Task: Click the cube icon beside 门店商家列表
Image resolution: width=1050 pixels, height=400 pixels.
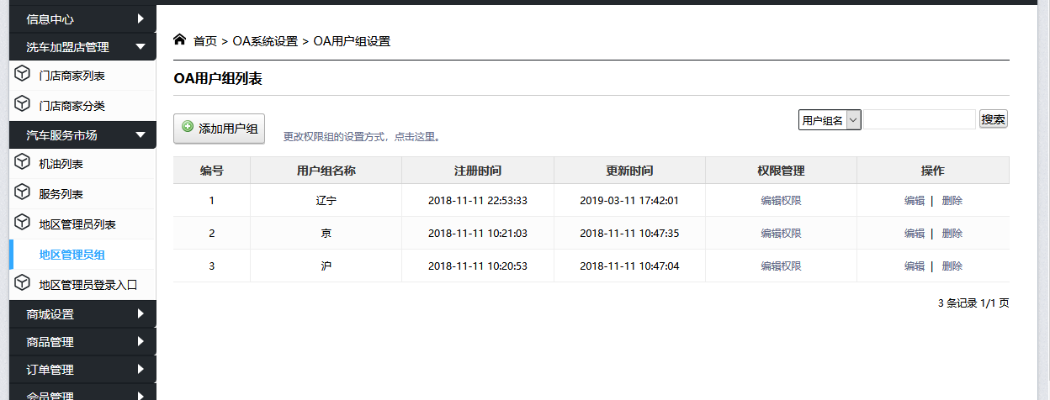Action: click(x=22, y=75)
